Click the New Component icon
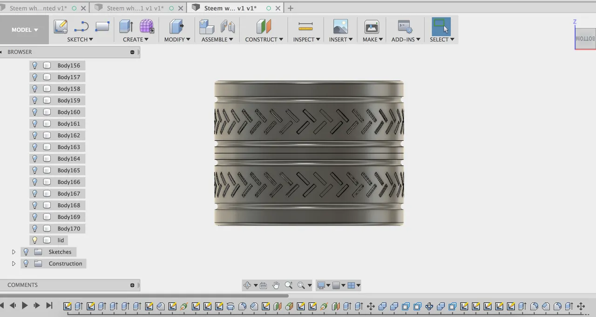The height and width of the screenshot is (317, 596). coord(207,26)
